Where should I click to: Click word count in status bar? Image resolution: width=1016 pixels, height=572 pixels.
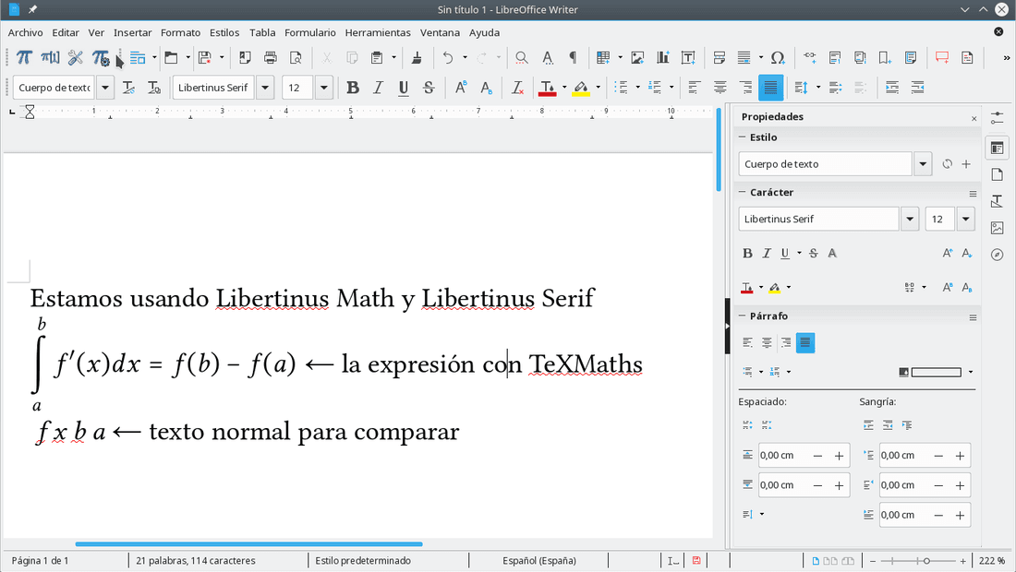coord(196,560)
